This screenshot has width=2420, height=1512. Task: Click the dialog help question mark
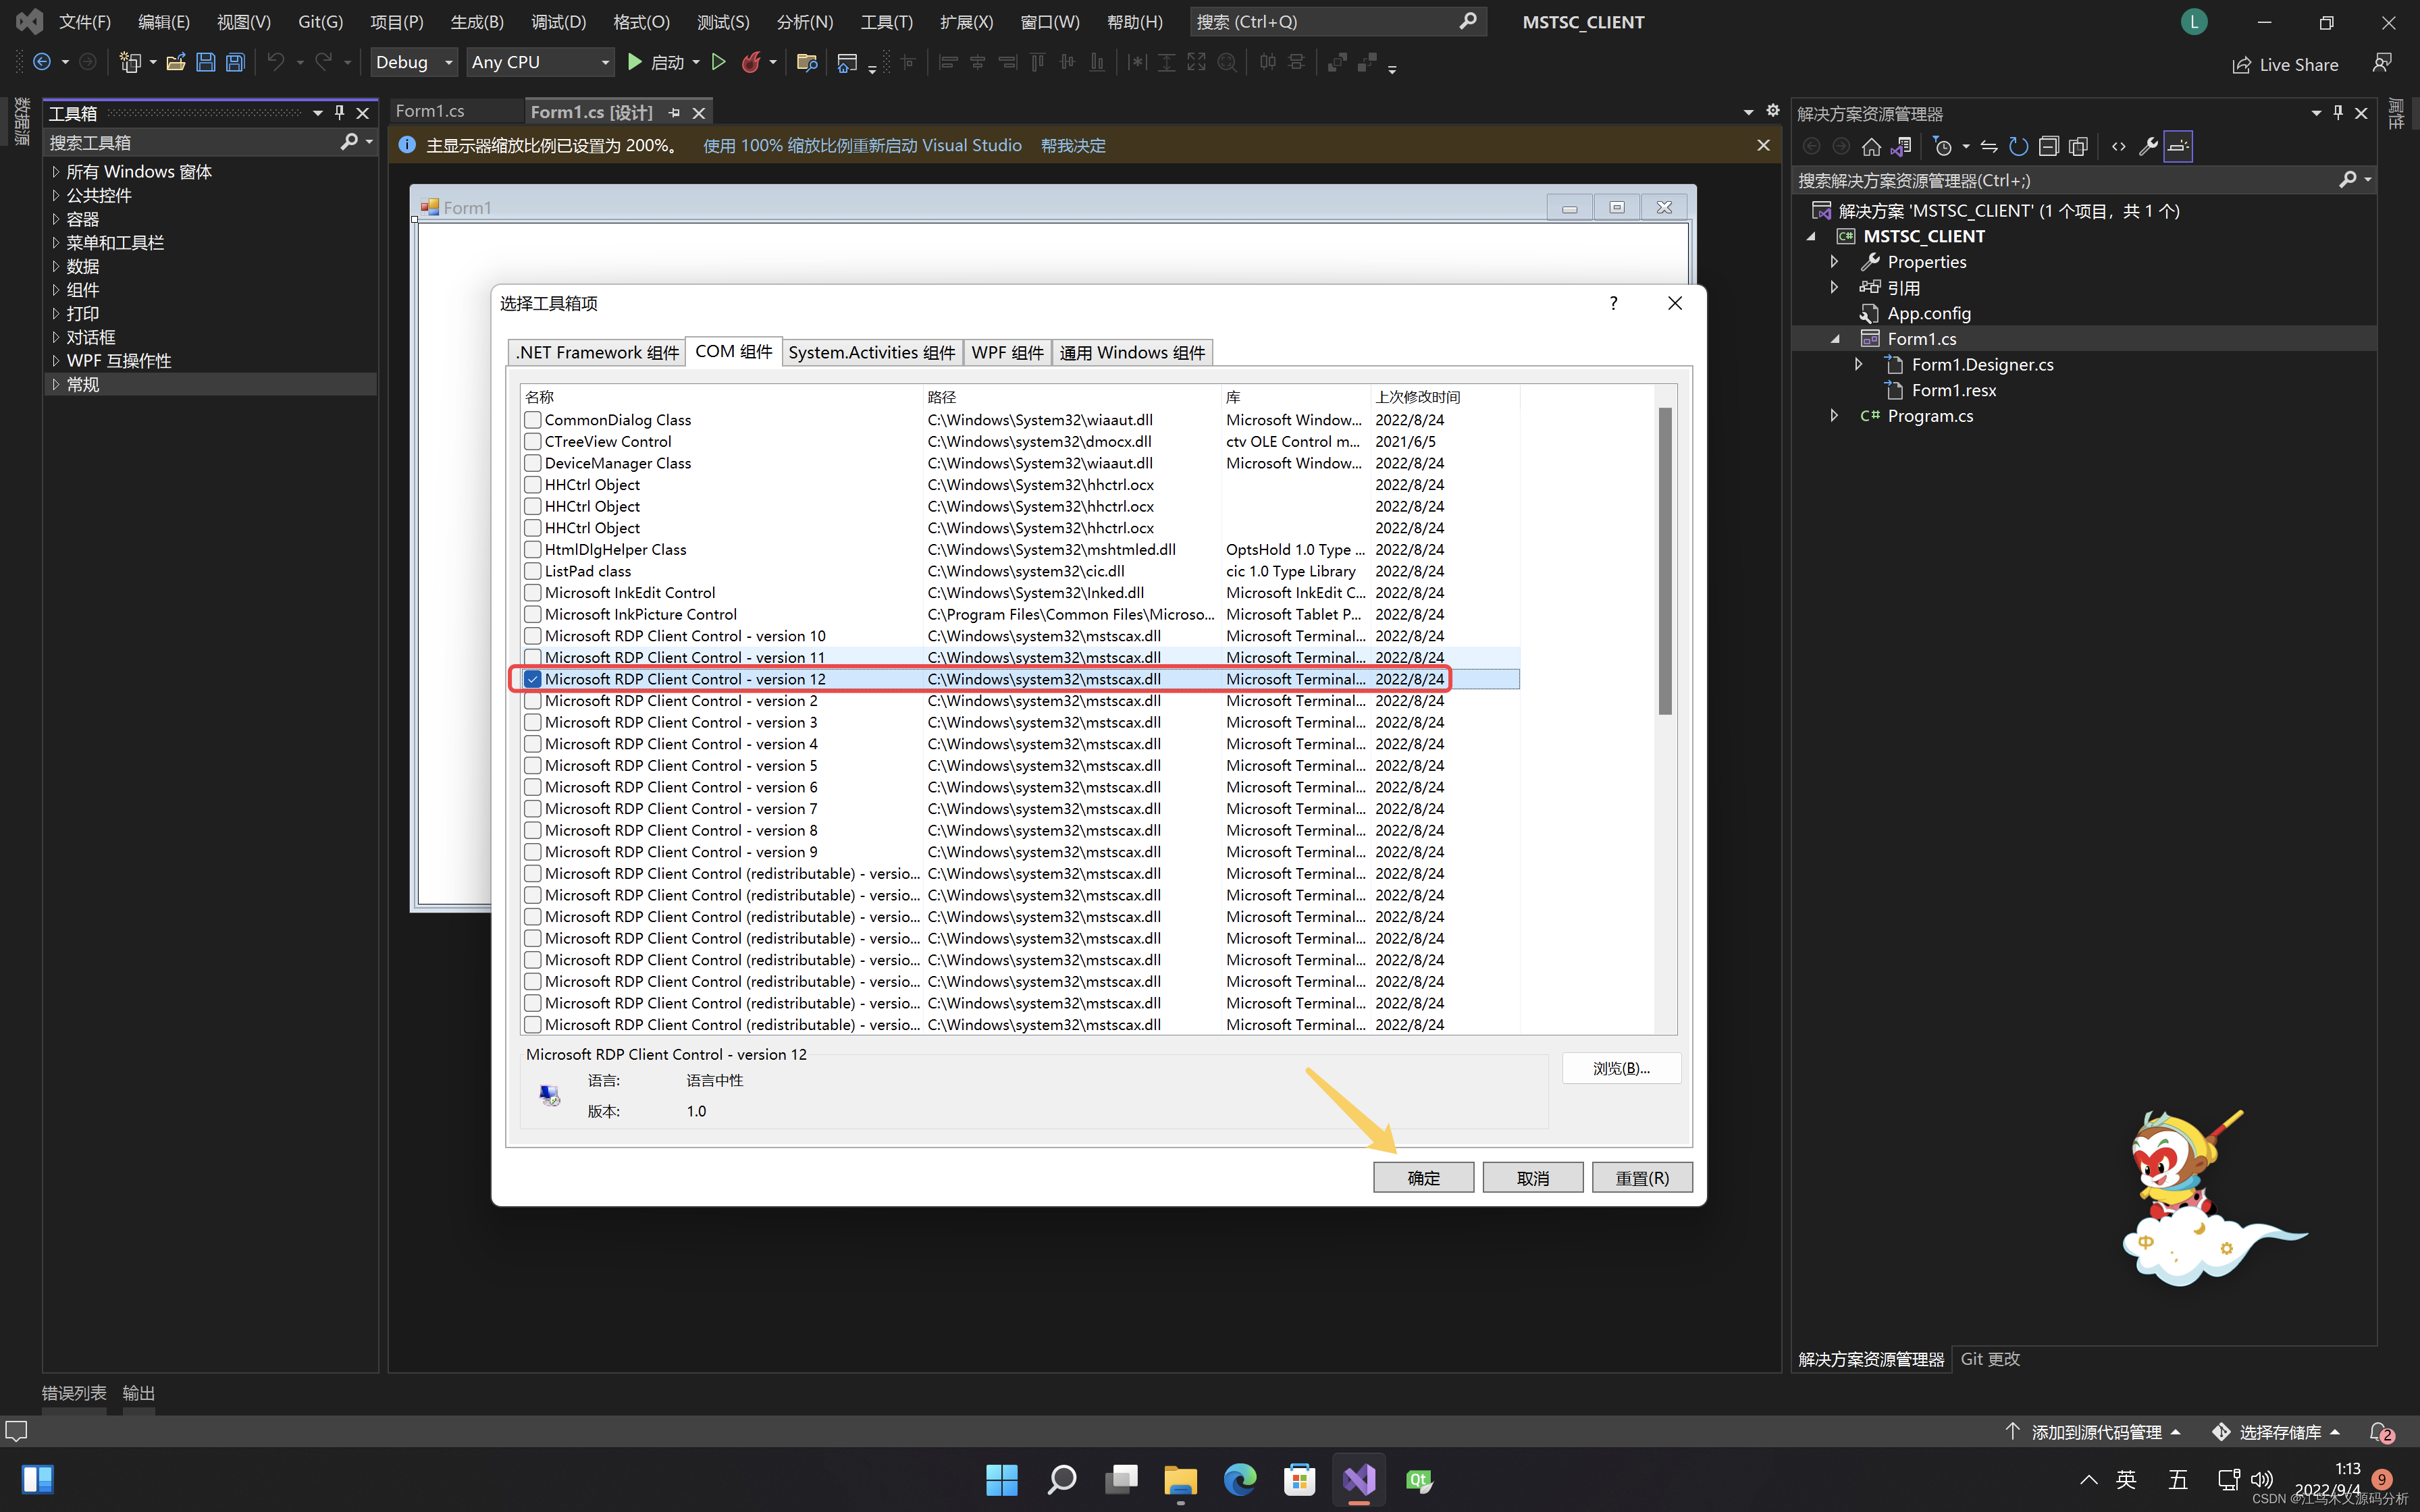click(x=1613, y=303)
